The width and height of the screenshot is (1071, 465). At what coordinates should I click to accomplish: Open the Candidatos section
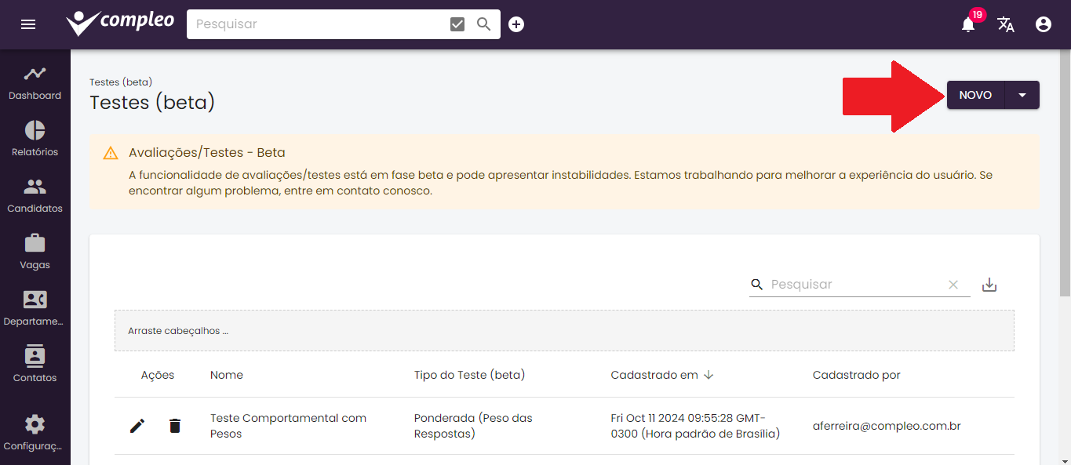[x=35, y=195]
